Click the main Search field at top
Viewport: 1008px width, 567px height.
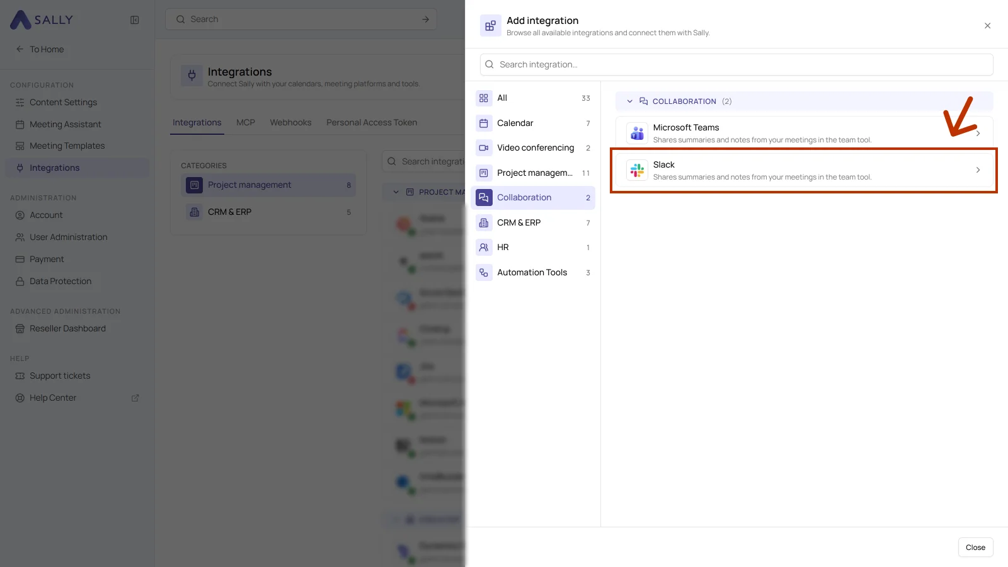(x=302, y=20)
